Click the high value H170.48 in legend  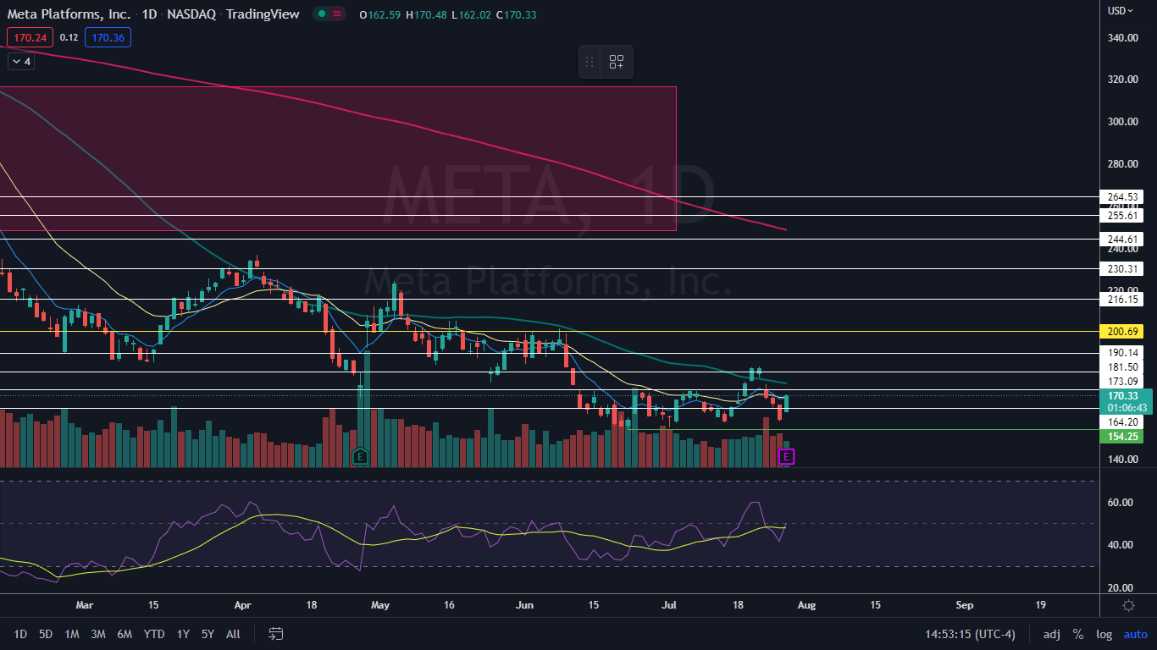(x=426, y=15)
